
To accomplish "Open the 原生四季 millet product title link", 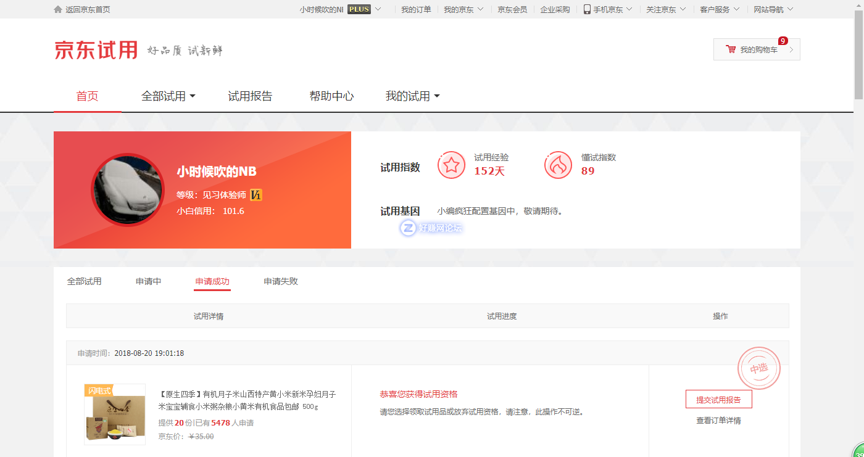I will pos(247,400).
